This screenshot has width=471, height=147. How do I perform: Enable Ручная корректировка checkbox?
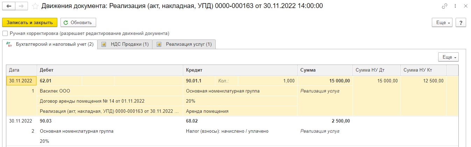point(5,34)
